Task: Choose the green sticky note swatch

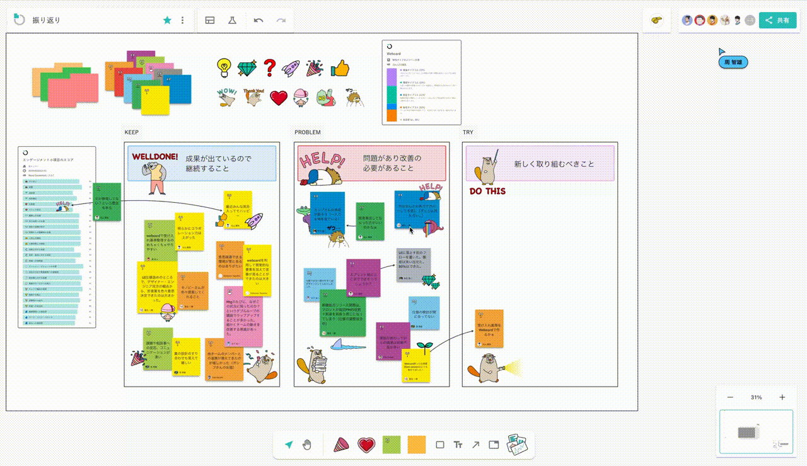Action: tap(392, 445)
